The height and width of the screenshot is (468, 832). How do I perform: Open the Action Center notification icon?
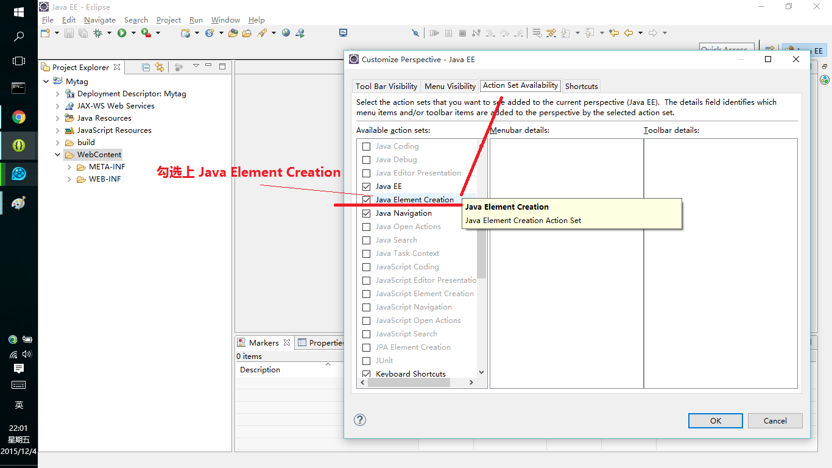pos(19,369)
